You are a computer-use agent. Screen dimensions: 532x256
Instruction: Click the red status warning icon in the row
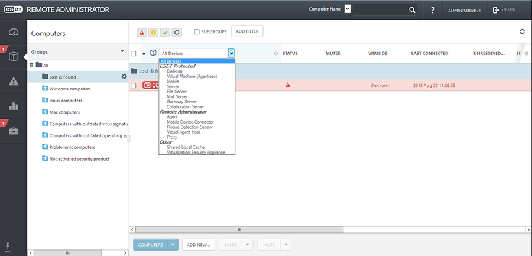288,85
